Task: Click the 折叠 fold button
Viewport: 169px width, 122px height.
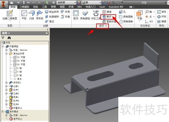Action: pos(66,17)
